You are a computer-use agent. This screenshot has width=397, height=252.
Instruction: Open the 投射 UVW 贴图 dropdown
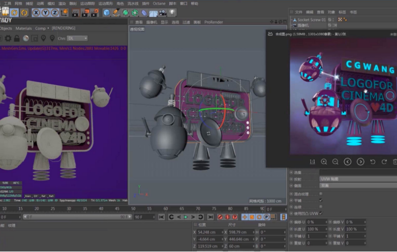(358, 179)
